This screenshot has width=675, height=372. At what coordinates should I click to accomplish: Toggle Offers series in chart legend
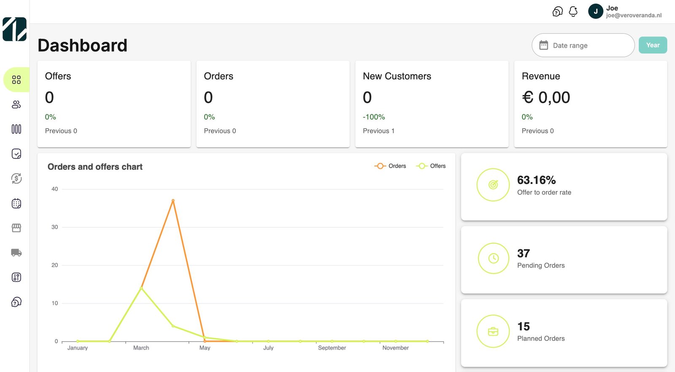(x=431, y=166)
